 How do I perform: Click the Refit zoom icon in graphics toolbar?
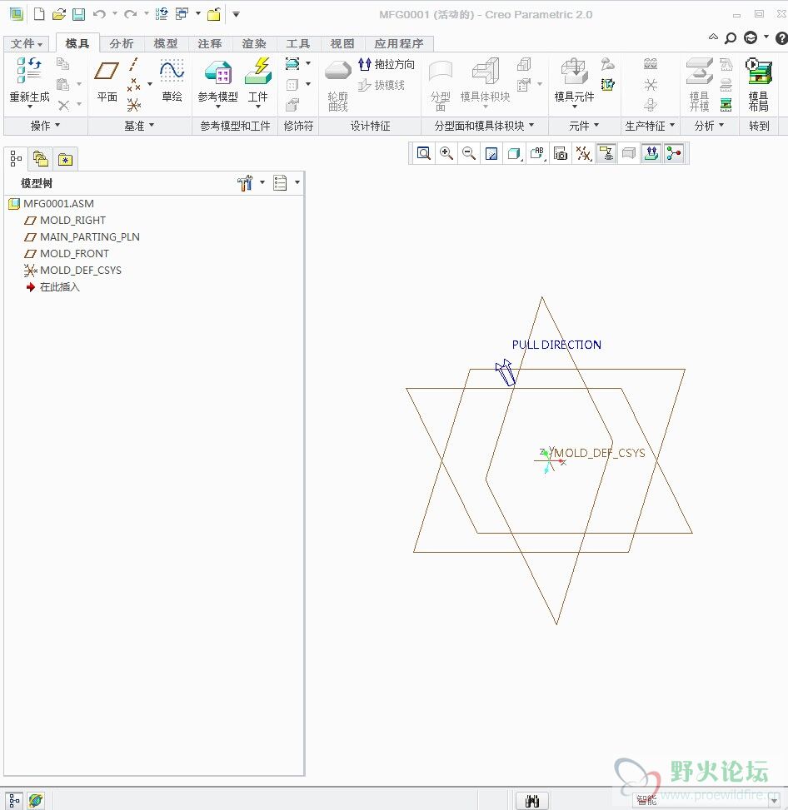[423, 153]
